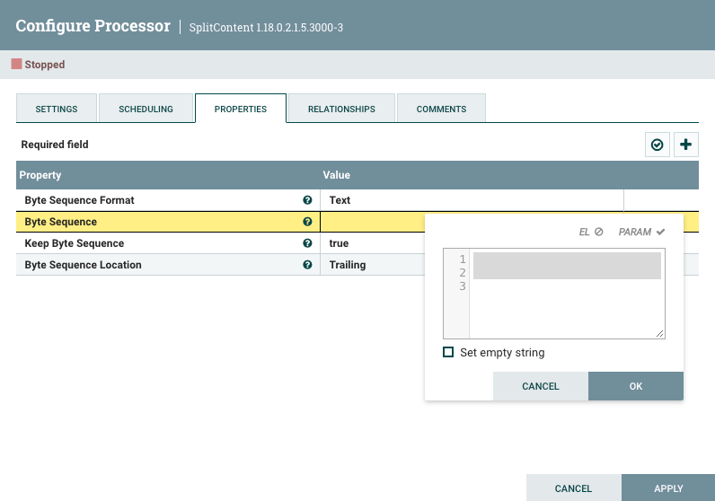Open the Keep Byte Sequence value true
This screenshot has width=715, height=501.
(339, 243)
